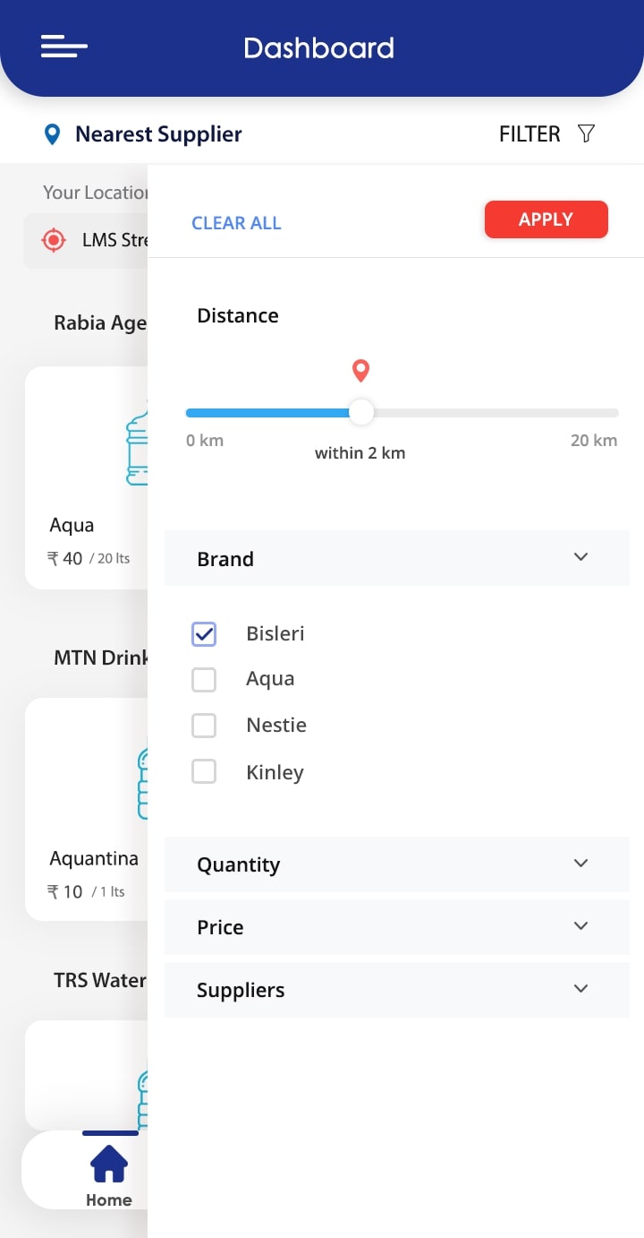Image resolution: width=644 pixels, height=1238 pixels.
Task: Check the Aqua brand checkbox
Action: (x=204, y=680)
